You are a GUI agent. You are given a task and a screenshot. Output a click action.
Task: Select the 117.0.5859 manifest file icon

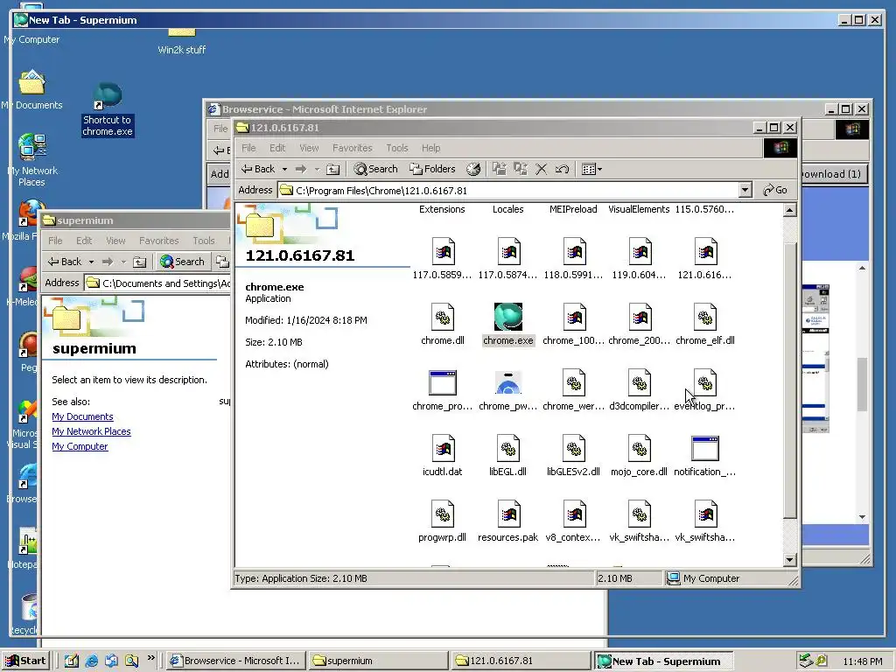tap(443, 251)
